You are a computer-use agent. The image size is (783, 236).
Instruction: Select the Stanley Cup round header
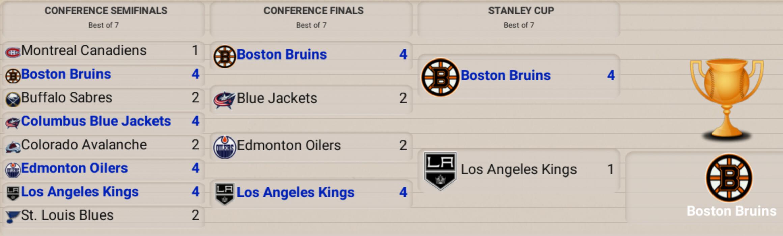tap(521, 11)
